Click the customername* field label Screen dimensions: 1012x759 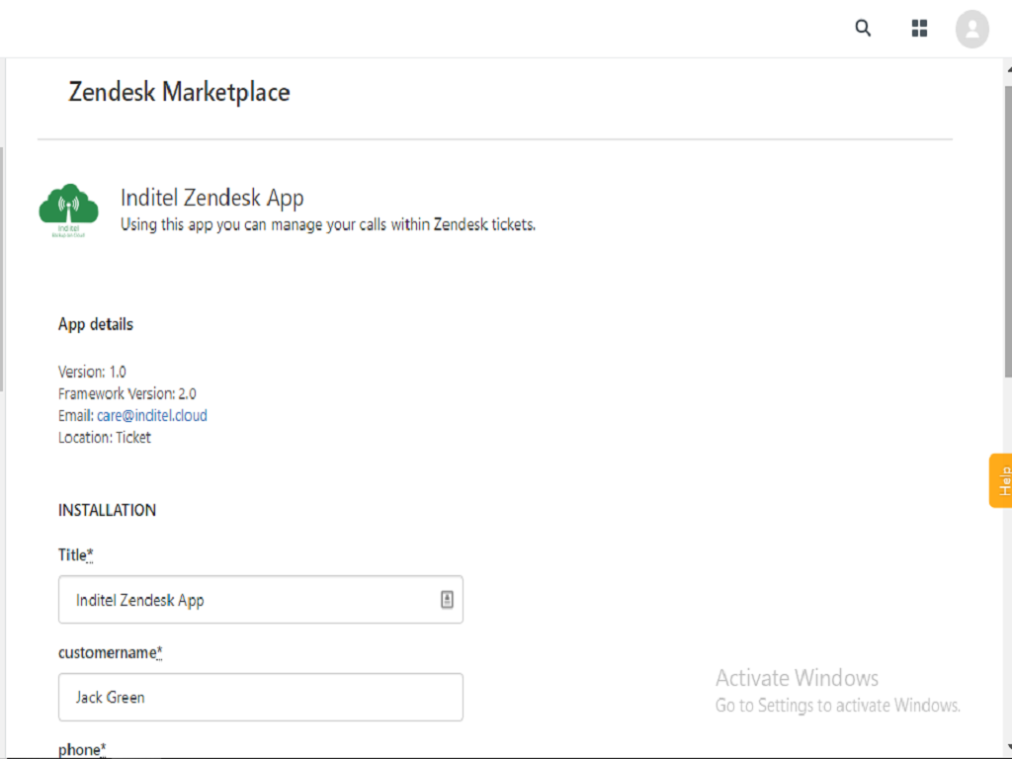(110, 652)
